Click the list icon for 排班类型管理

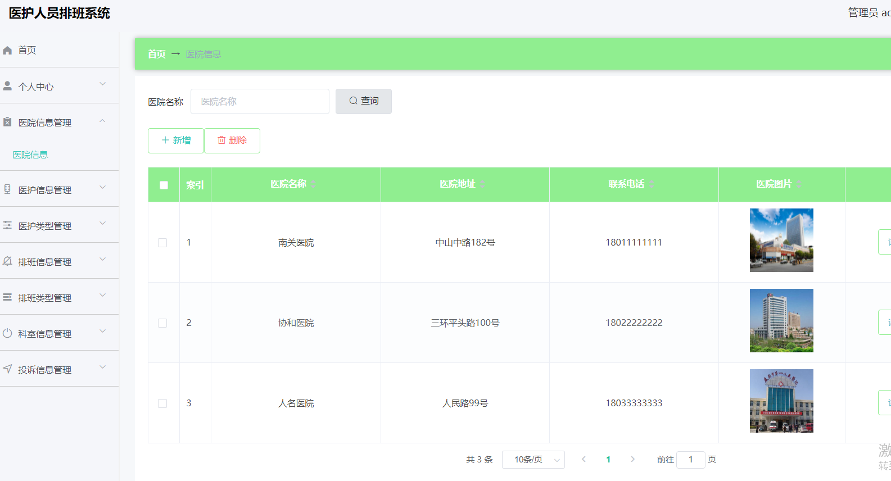7,297
